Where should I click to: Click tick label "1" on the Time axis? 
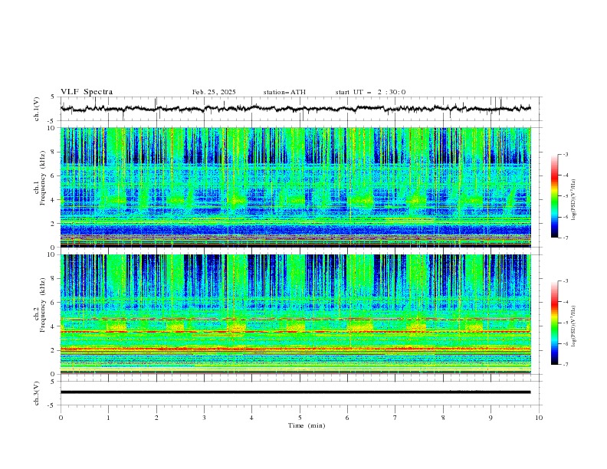[108, 418]
